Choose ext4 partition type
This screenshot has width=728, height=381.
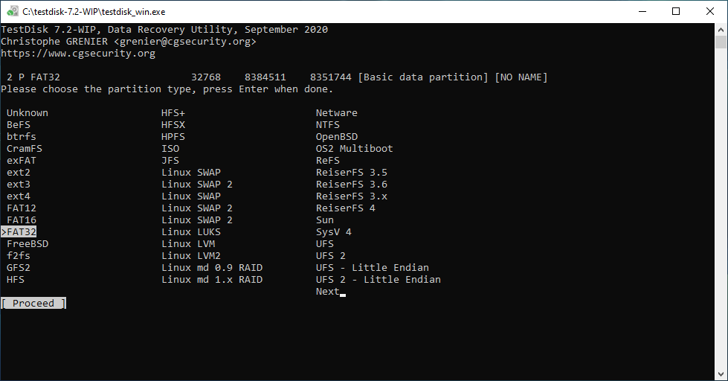coord(19,196)
